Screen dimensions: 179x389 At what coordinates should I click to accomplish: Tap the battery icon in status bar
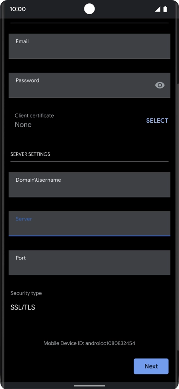pos(165,9)
